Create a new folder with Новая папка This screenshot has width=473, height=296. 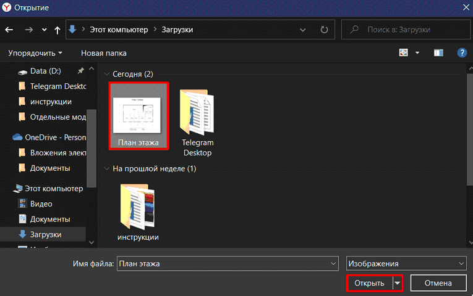(x=103, y=53)
